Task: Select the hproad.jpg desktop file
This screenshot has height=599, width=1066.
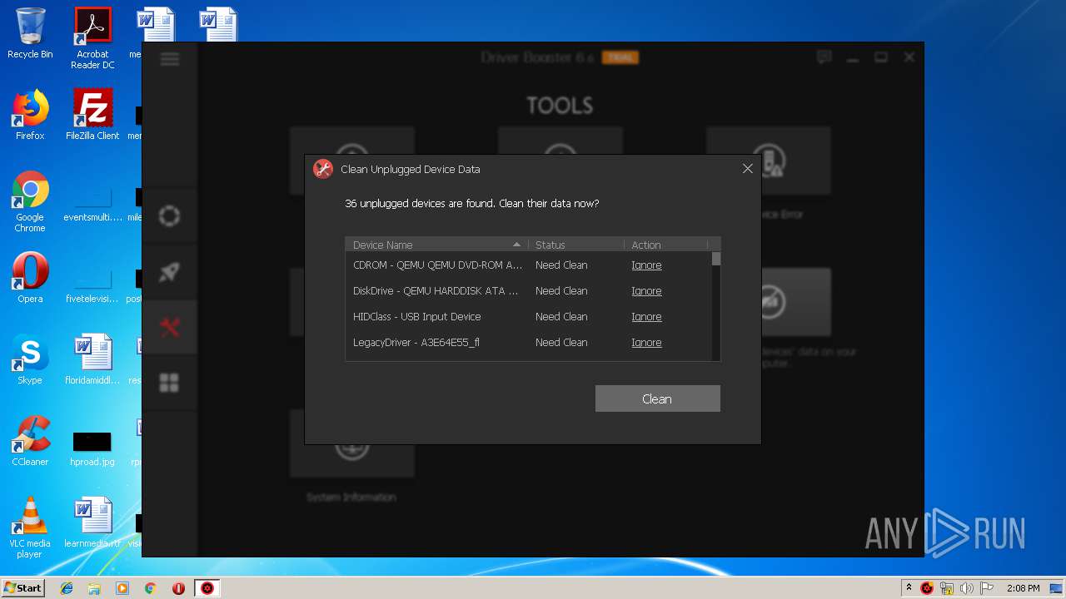Action: tap(92, 449)
